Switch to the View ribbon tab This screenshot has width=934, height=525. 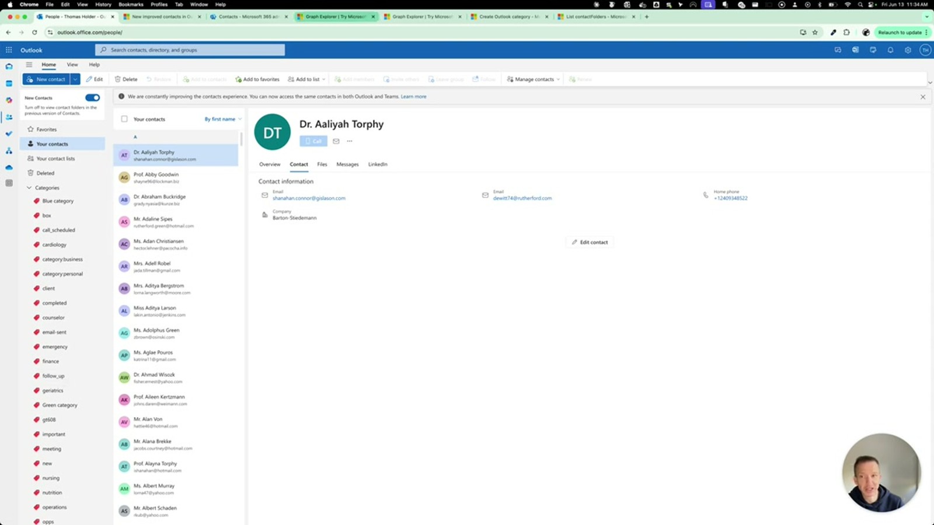[72, 65]
